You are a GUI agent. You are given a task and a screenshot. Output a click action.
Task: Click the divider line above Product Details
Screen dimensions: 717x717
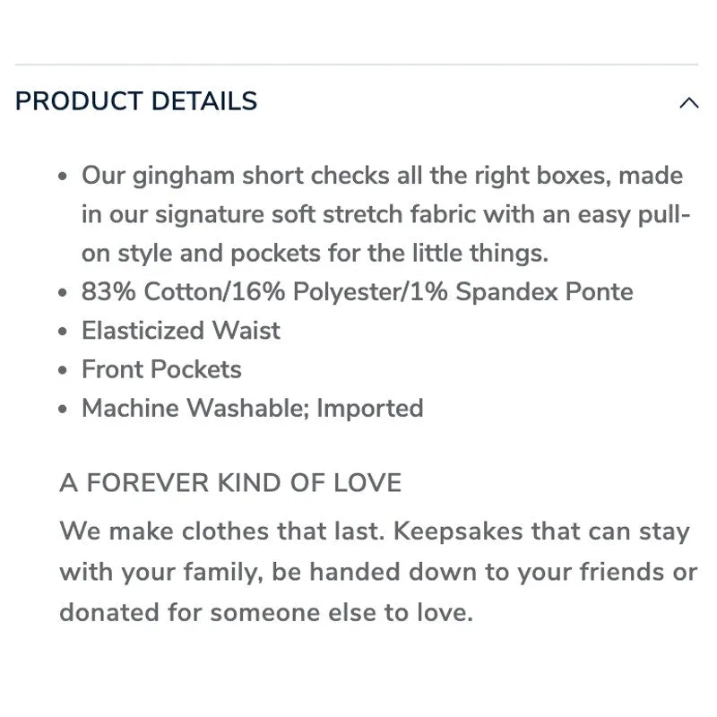click(356, 65)
